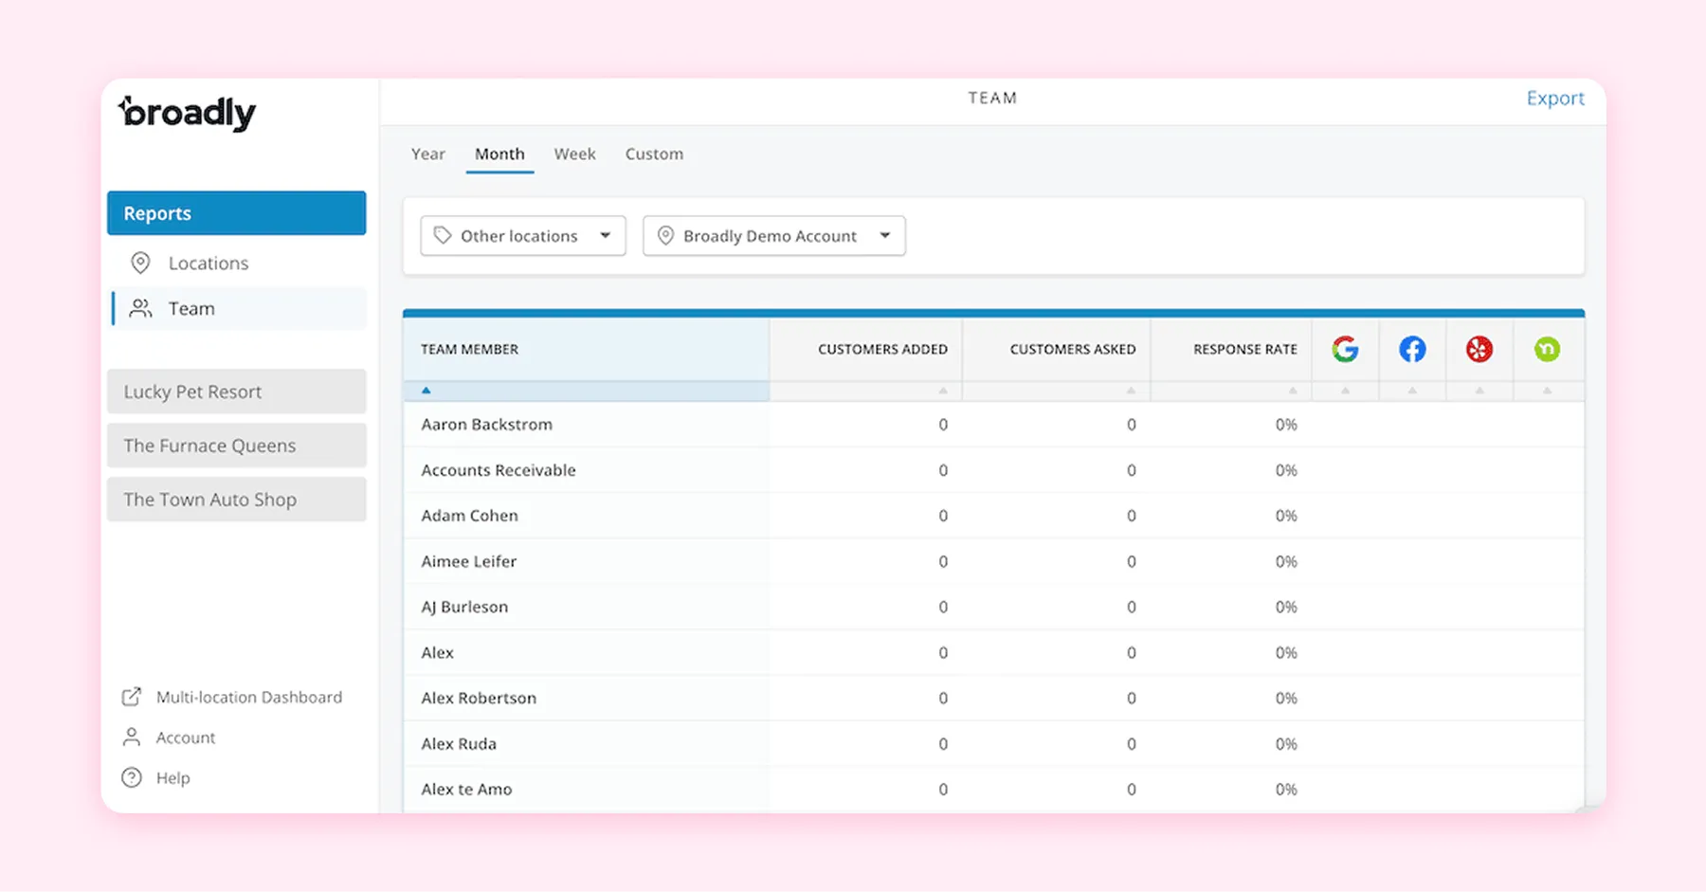Click the Alex Ruda row name
This screenshot has height=892, width=1706.
459,744
